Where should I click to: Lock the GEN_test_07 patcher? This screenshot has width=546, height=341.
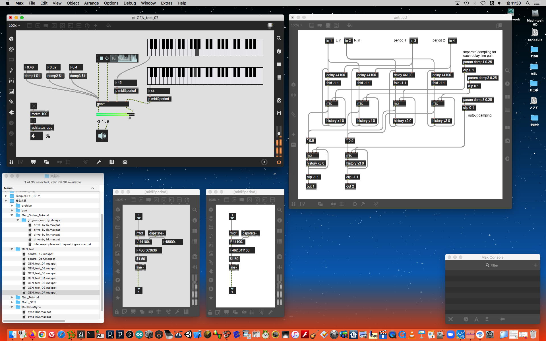[x=11, y=162]
